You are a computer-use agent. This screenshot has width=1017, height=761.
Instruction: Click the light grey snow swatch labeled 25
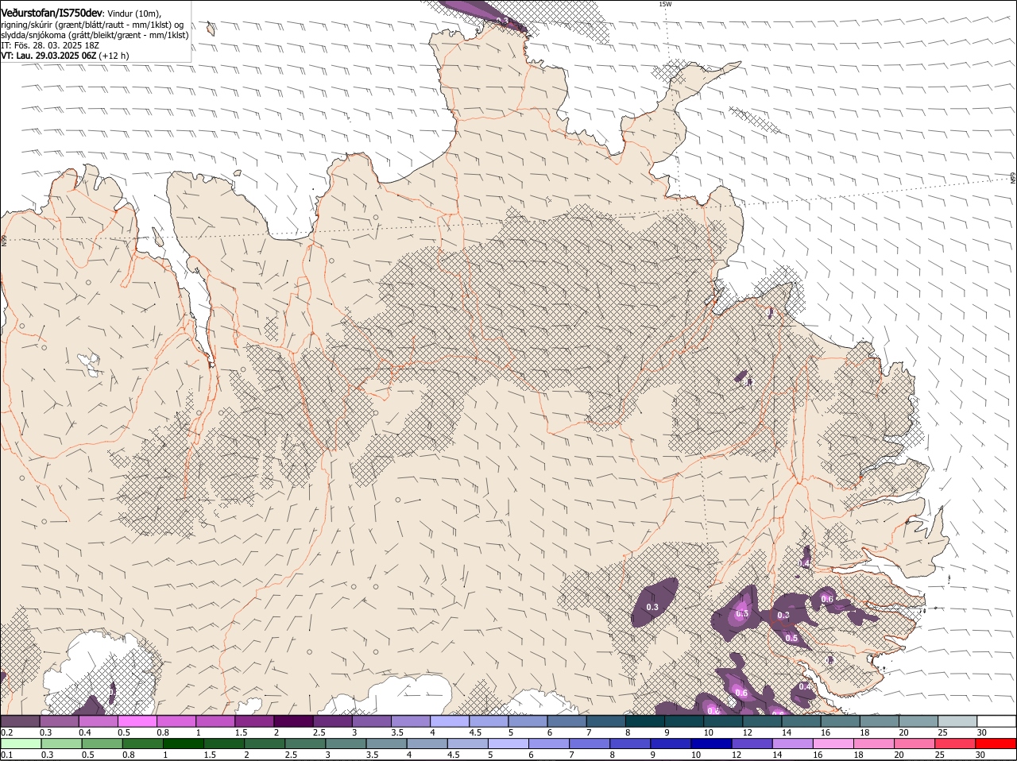[957, 720]
